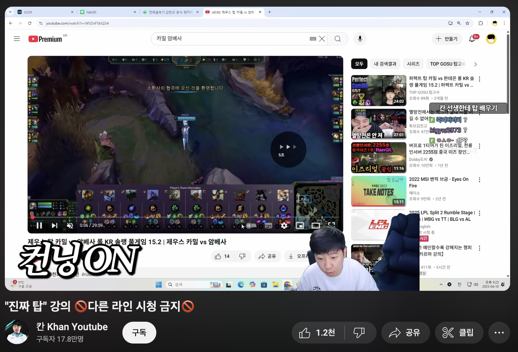Open the notifications bell

pyautogui.click(x=472, y=39)
